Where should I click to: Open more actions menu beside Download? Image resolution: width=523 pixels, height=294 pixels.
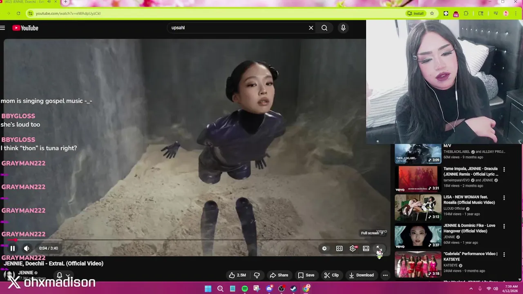[385, 275]
